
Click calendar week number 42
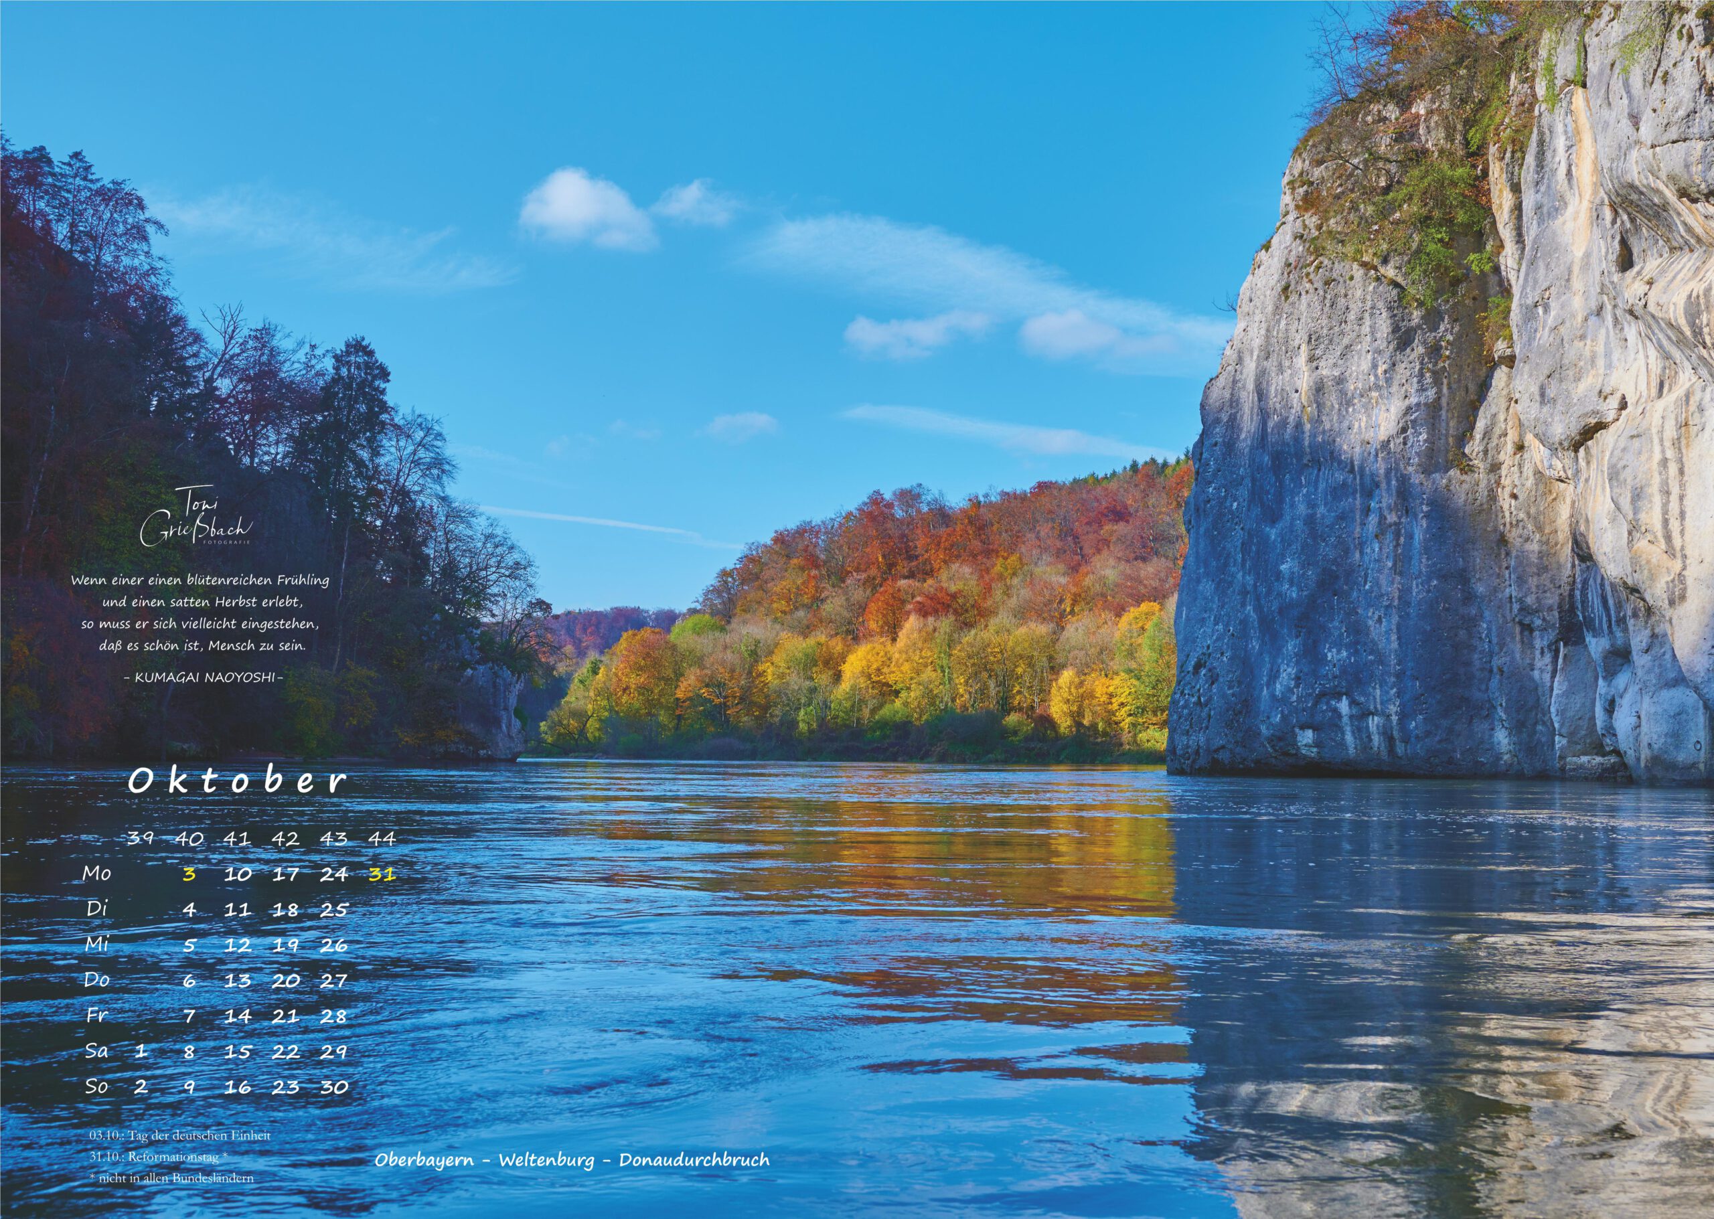pyautogui.click(x=285, y=838)
